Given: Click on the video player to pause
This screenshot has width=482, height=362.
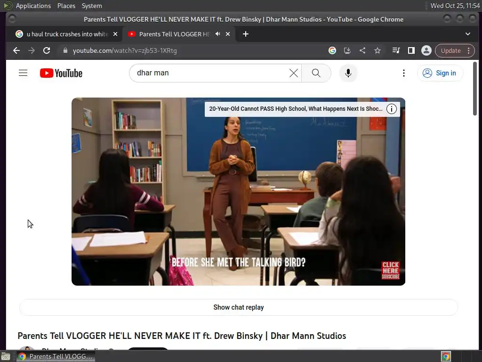Looking at the screenshot, I should point(238,191).
